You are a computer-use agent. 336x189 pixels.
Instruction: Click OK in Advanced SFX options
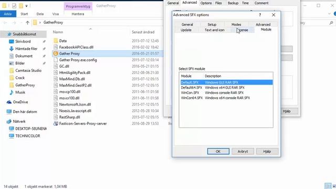tap(218, 151)
